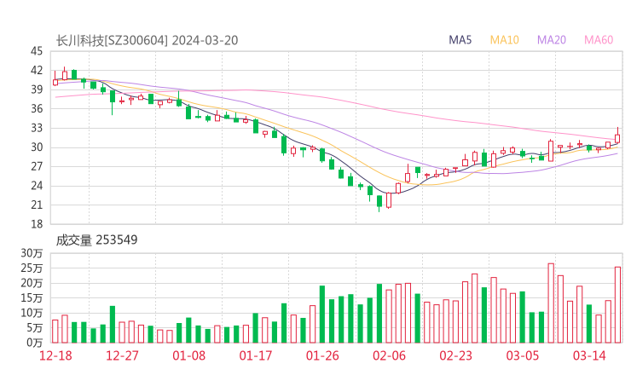This screenshot has height=375, width=631.
Task: Click the 36 price axis label
Action: 37,108
